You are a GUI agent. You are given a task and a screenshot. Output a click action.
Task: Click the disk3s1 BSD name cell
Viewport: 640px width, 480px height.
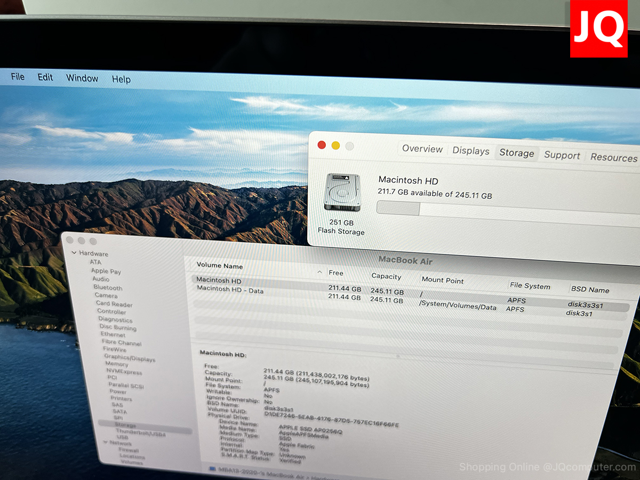(579, 313)
